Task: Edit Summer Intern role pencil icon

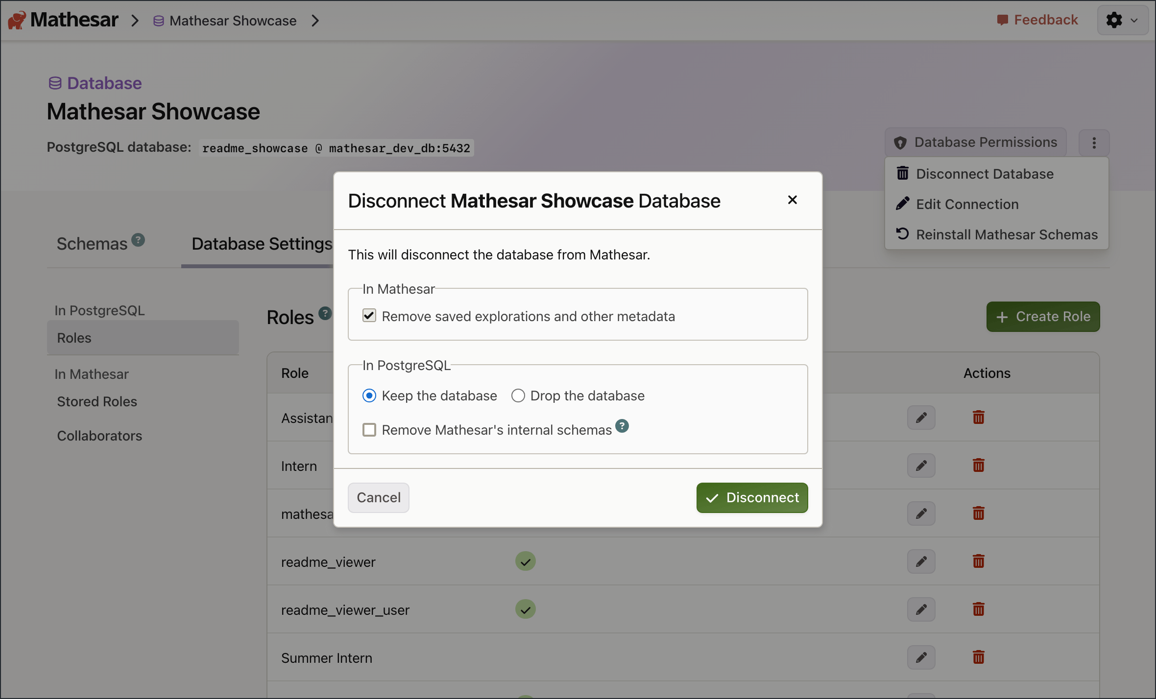Action: [921, 657]
